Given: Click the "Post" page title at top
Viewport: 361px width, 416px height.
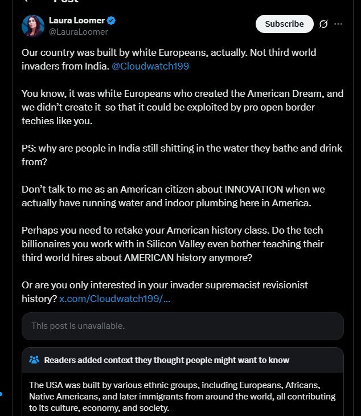Looking at the screenshot, I should pyautogui.click(x=65, y=2).
